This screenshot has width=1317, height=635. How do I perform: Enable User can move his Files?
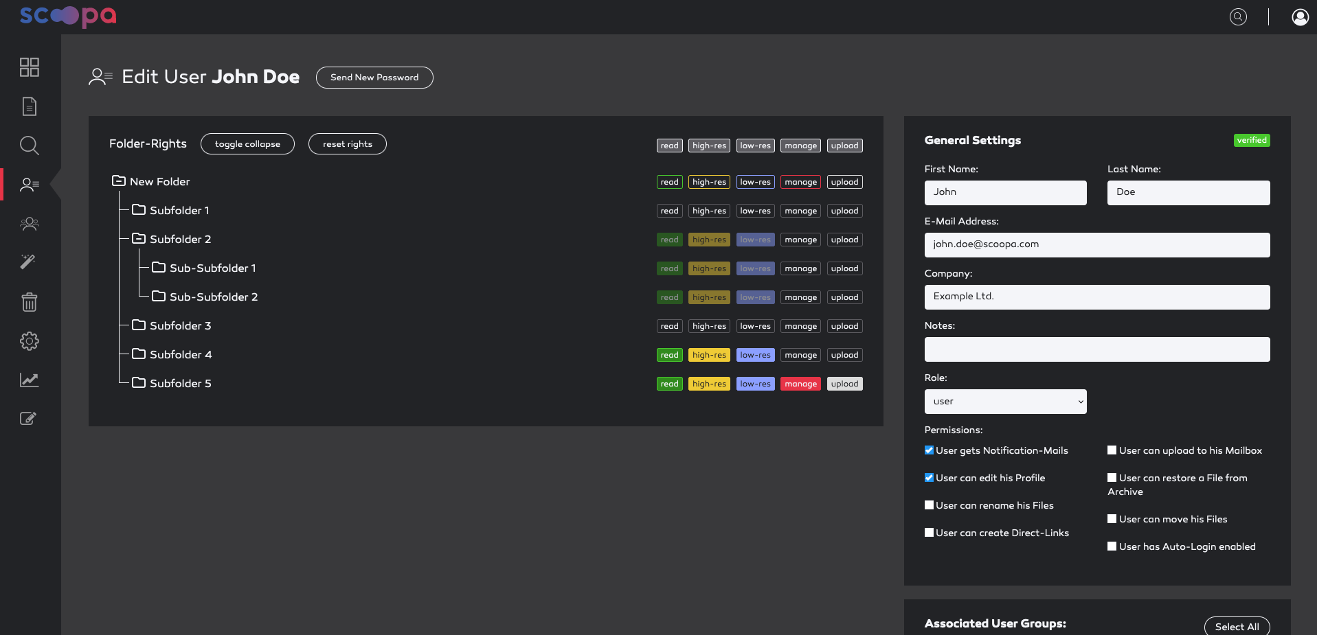tap(1112, 519)
